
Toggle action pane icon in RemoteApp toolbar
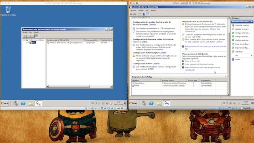click(x=148, y=14)
